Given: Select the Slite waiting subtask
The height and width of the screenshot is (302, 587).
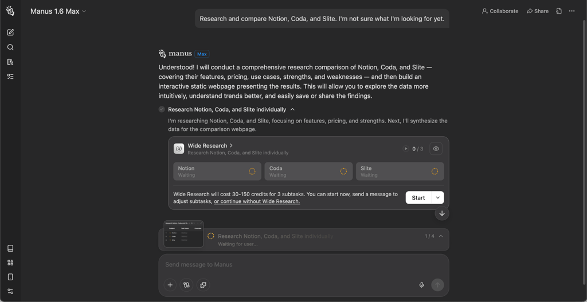Looking at the screenshot, I should [x=400, y=171].
